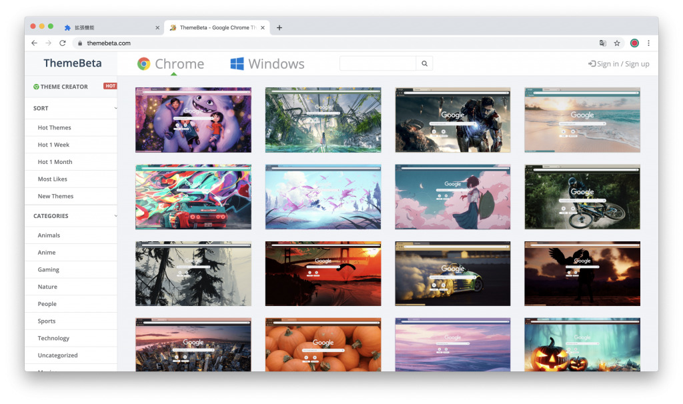Open the dark winged silhouette theme
This screenshot has height=404, width=683.
tap(582, 274)
